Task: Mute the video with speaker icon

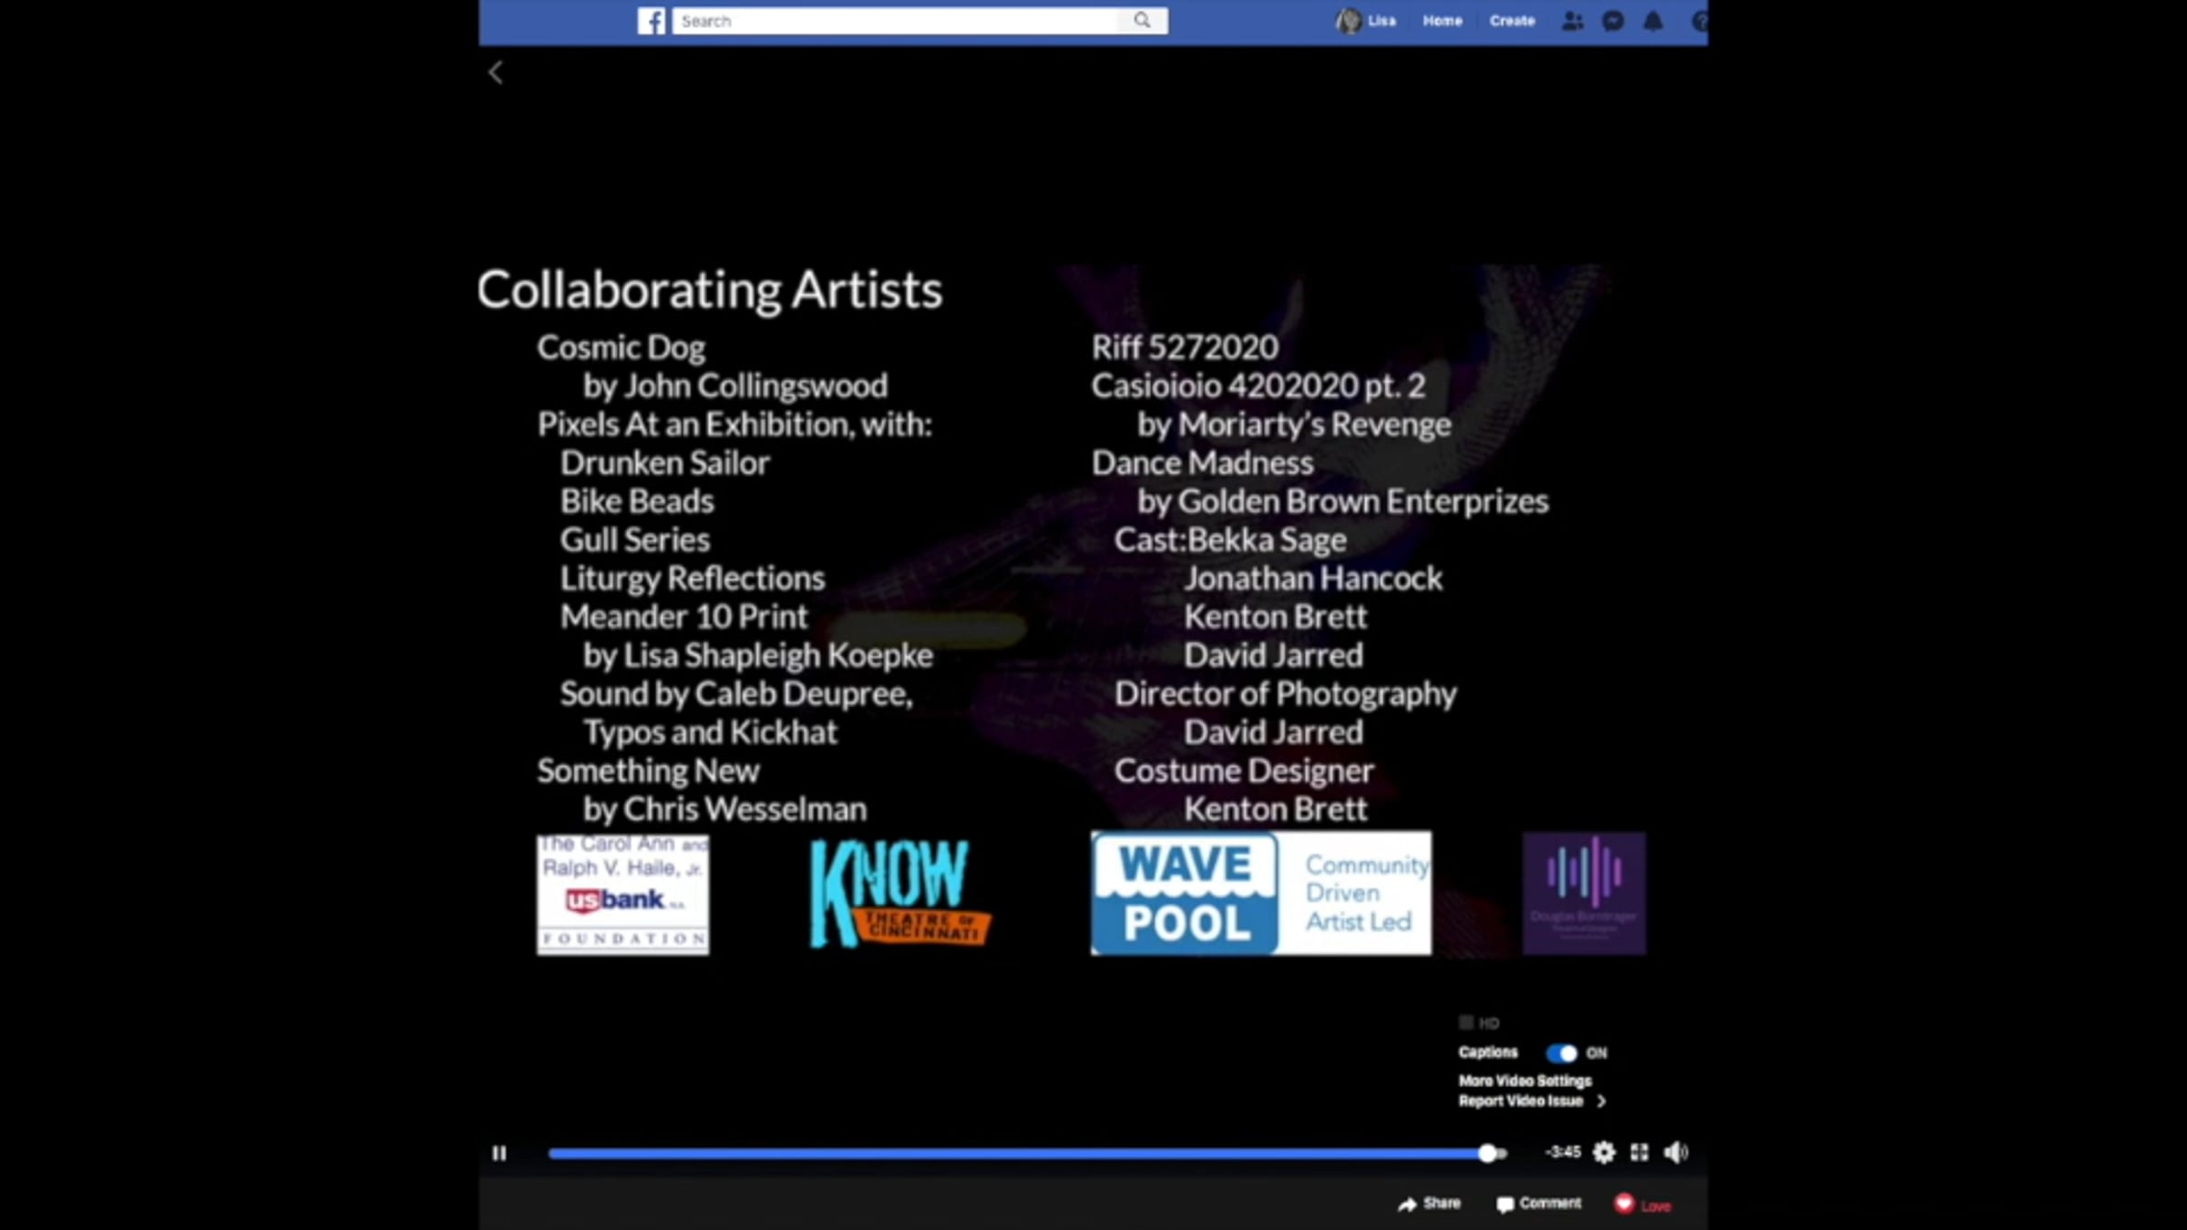Action: pos(1675,1153)
